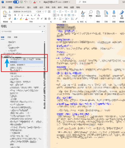Toggle Strikethrough formatting

click(x=28, y=15)
